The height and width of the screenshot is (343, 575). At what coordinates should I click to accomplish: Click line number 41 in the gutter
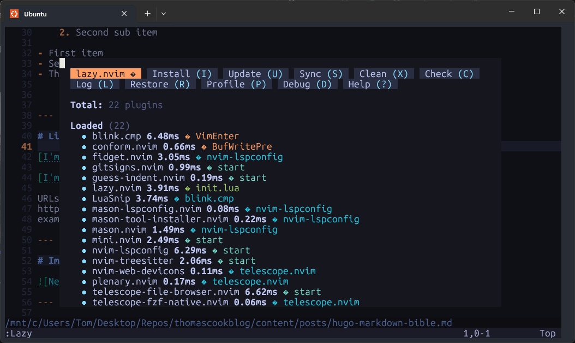coord(26,146)
